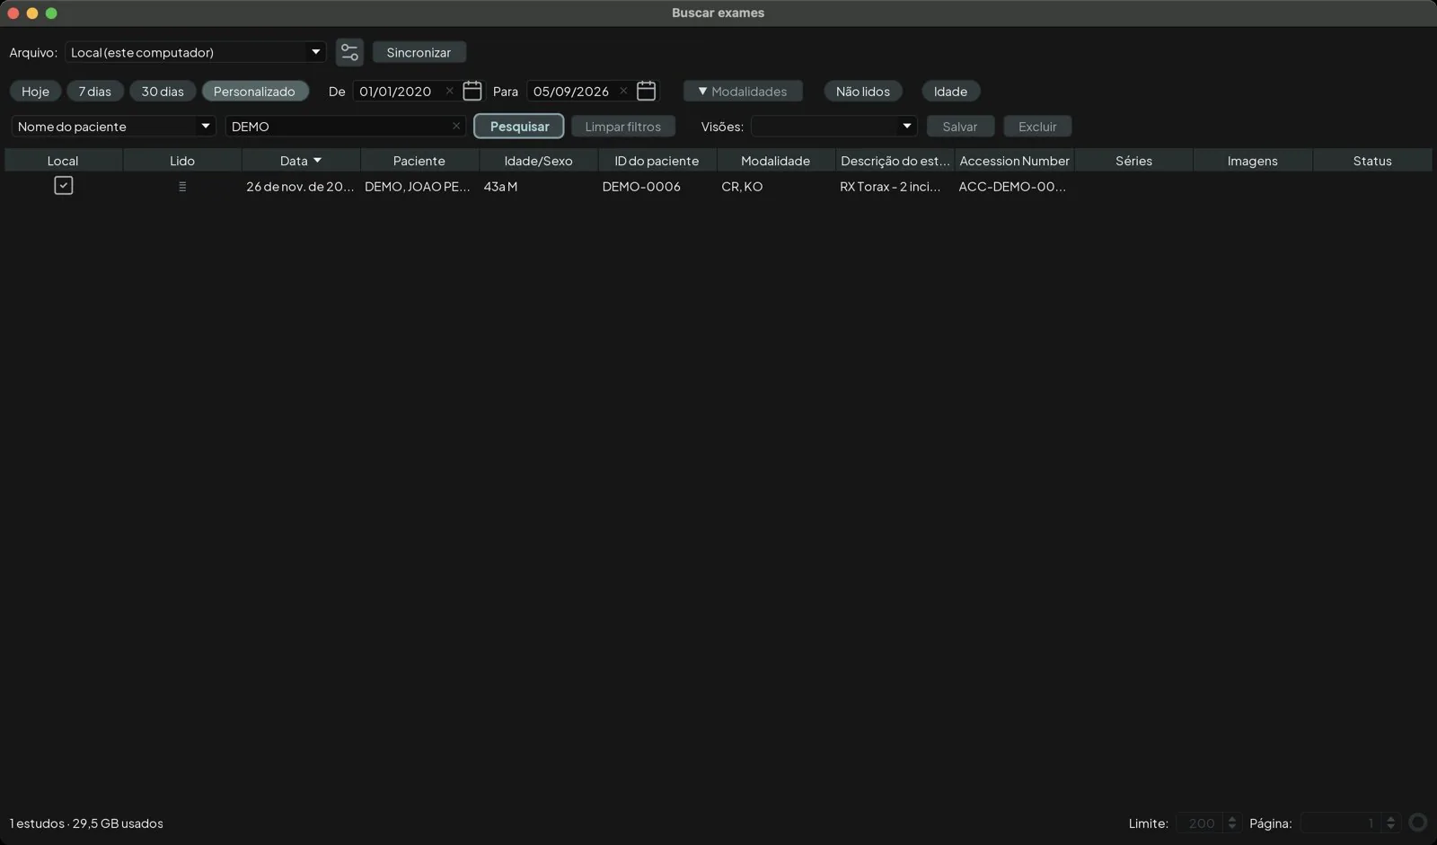Click the circular status indicator at bottom right

pyautogui.click(x=1418, y=823)
